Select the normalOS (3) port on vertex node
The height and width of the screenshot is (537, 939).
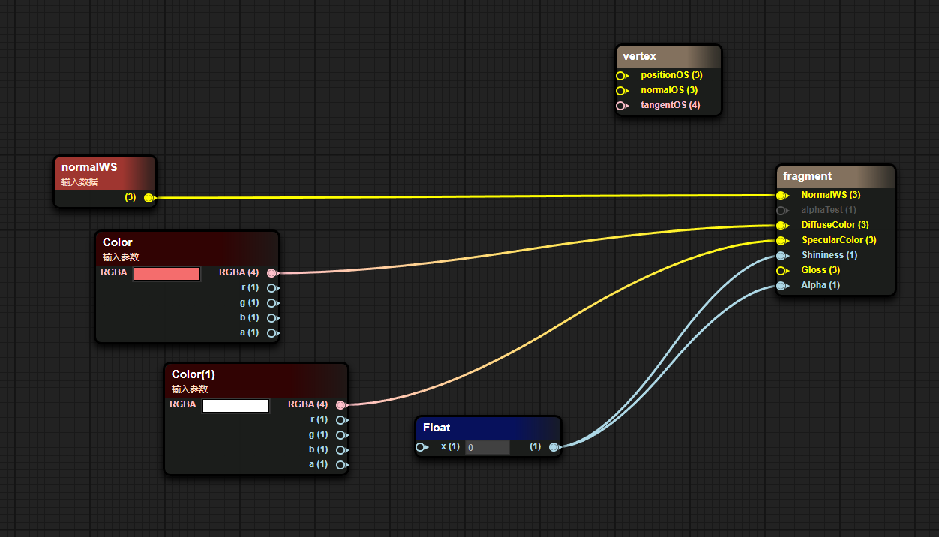pos(622,90)
